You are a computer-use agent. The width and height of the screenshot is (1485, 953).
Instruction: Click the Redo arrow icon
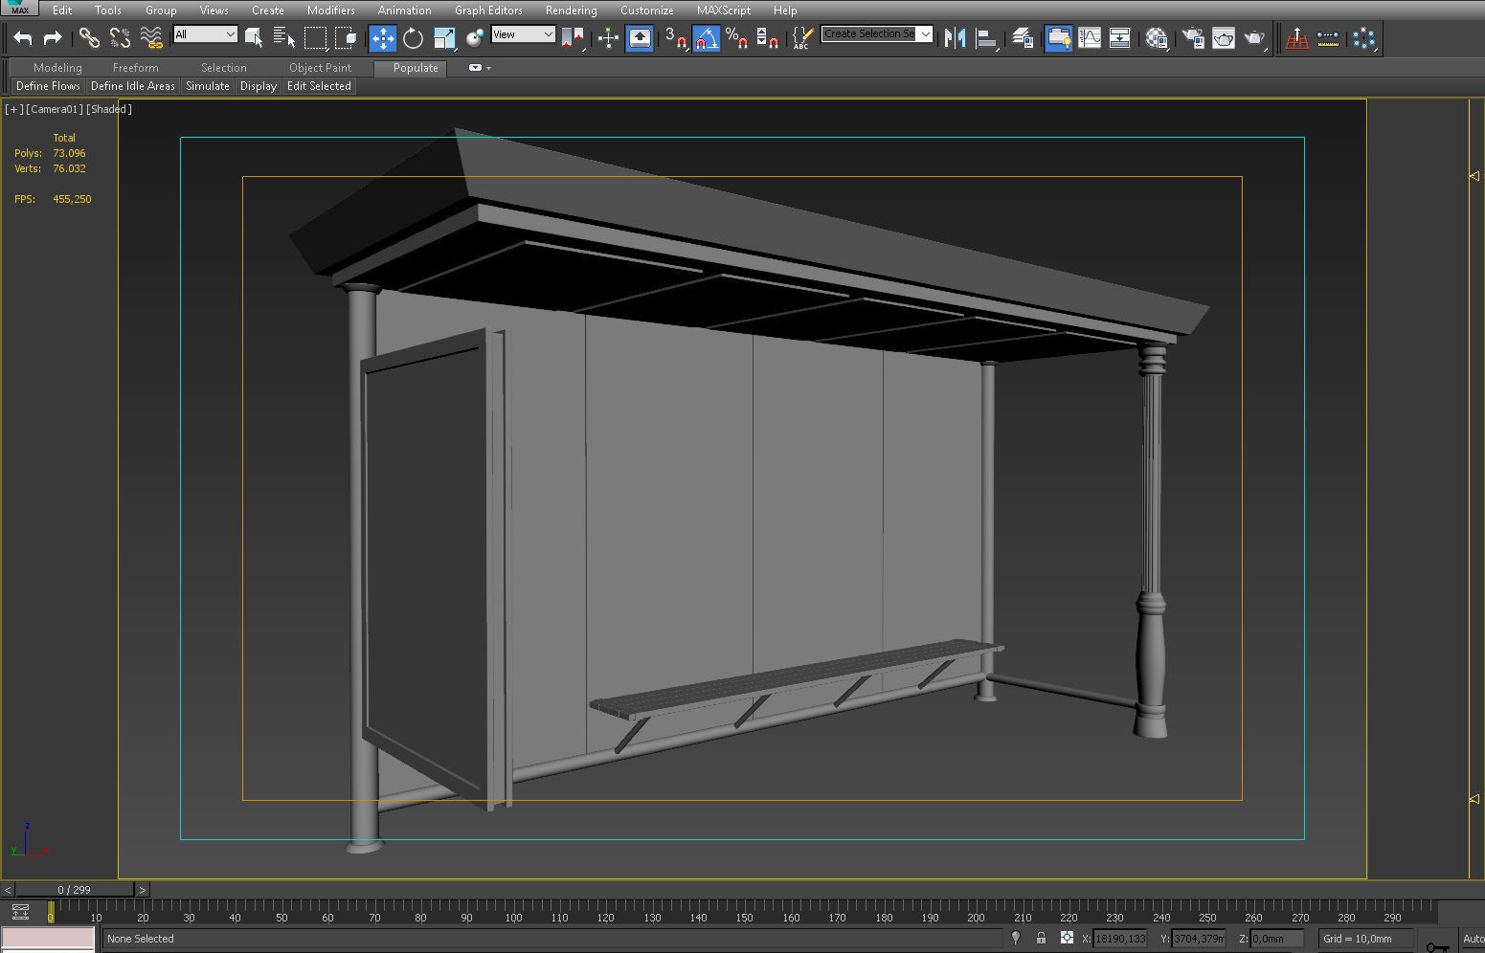[x=53, y=38]
